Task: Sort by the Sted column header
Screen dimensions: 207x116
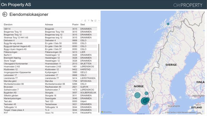Action: point(82,25)
